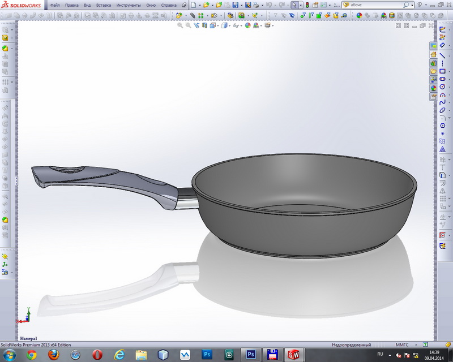Viewport: 453px width, 362px height.
Task: Open the View Settings monitor icon
Action: pyautogui.click(x=267, y=25)
